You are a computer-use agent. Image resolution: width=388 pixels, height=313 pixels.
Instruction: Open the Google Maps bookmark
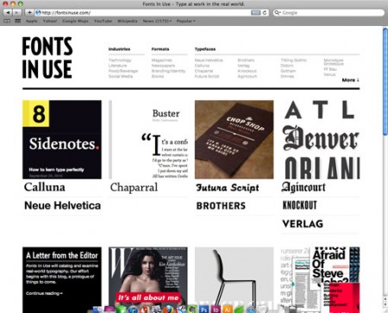click(x=75, y=21)
